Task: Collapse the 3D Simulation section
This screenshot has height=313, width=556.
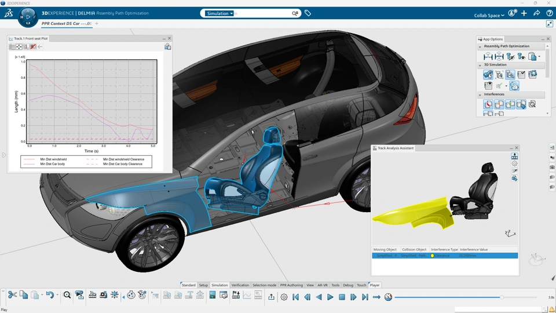Action: [x=480, y=65]
